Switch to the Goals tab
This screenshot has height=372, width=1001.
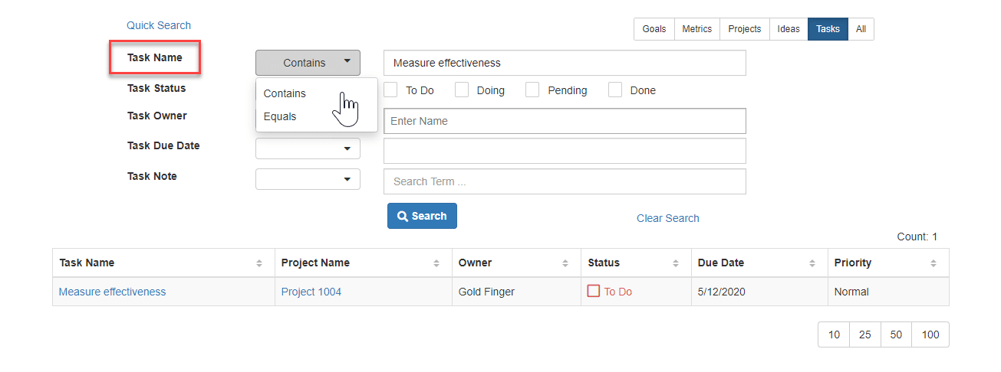coord(654,29)
